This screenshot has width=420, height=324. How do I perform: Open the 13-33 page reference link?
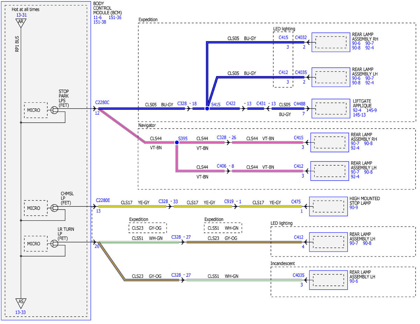(x=21, y=313)
